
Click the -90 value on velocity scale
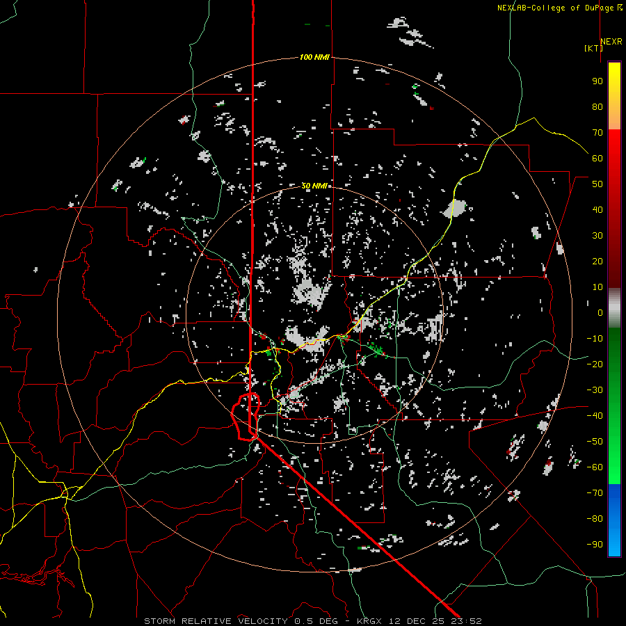[595, 545]
